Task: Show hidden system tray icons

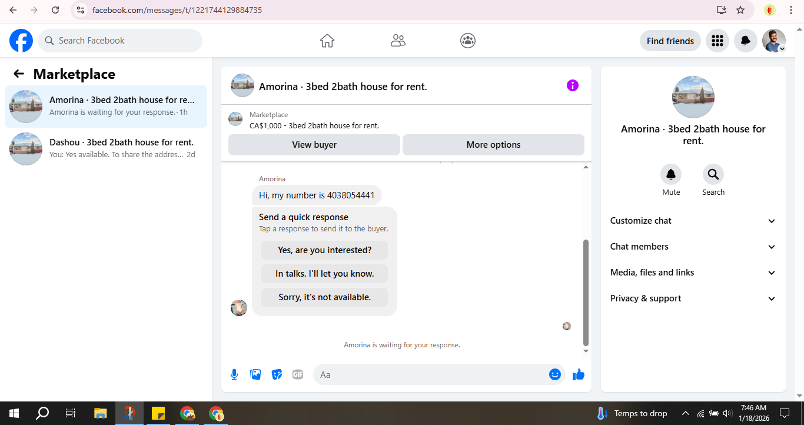Action: coord(686,413)
